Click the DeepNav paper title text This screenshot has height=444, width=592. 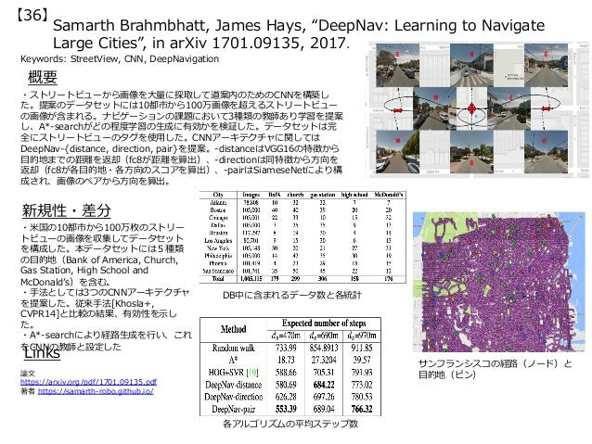click(299, 34)
